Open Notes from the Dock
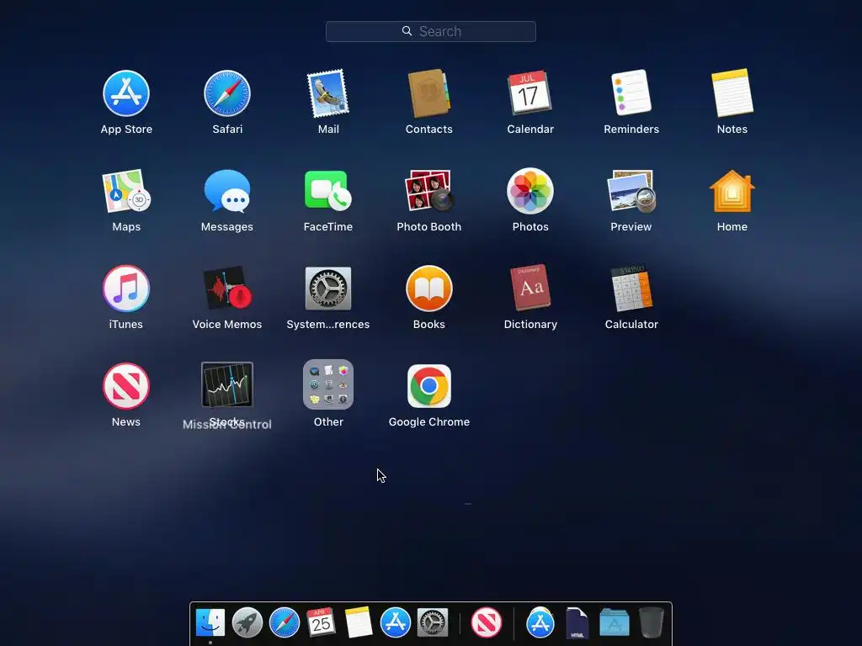862x646 pixels. pos(359,622)
